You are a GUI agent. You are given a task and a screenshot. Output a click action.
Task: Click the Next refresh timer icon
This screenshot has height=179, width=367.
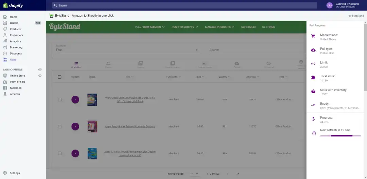pos(314,133)
